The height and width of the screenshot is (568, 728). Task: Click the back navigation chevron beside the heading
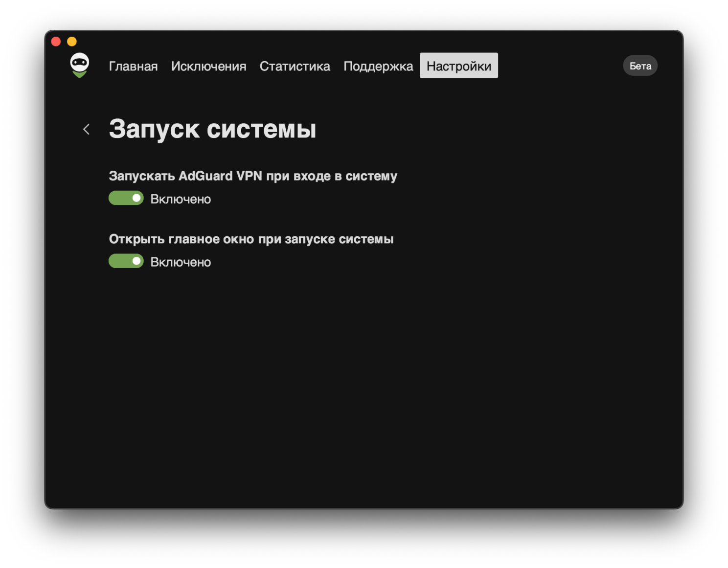86,129
